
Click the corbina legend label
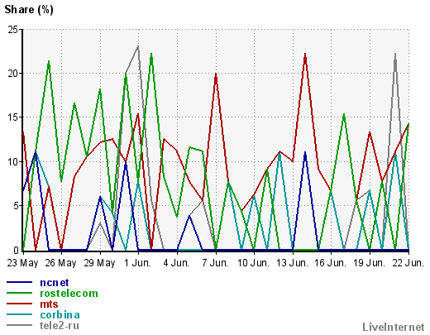coord(60,315)
